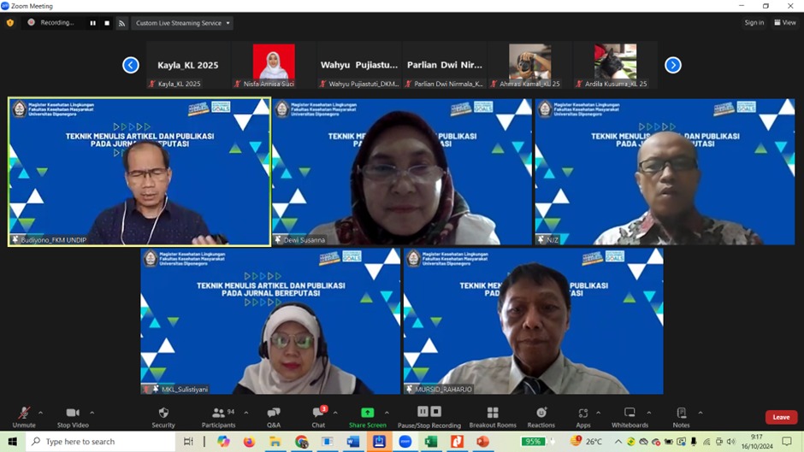This screenshot has width=804, height=452.
Task: Toggle Stop Video camera
Action: pyautogui.click(x=73, y=414)
